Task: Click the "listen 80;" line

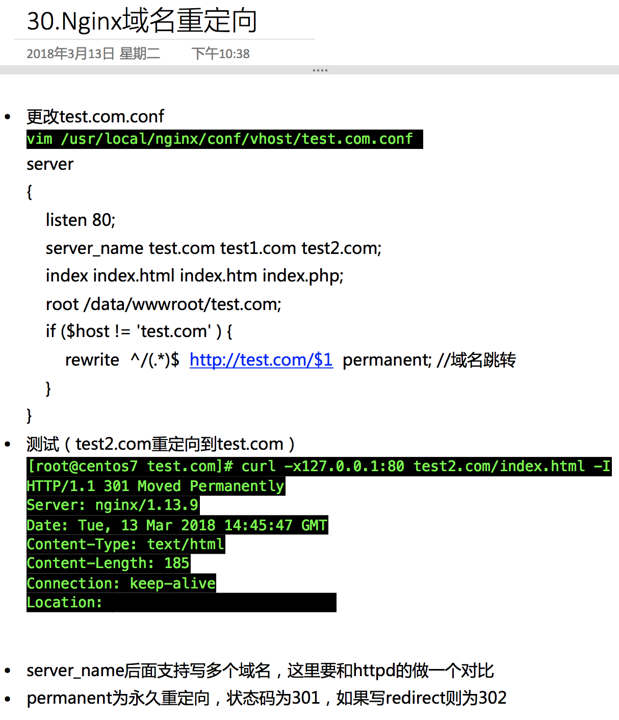Action: coord(81,220)
